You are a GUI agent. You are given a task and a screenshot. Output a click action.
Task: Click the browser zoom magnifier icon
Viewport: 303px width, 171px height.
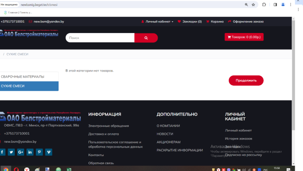pos(246,4)
